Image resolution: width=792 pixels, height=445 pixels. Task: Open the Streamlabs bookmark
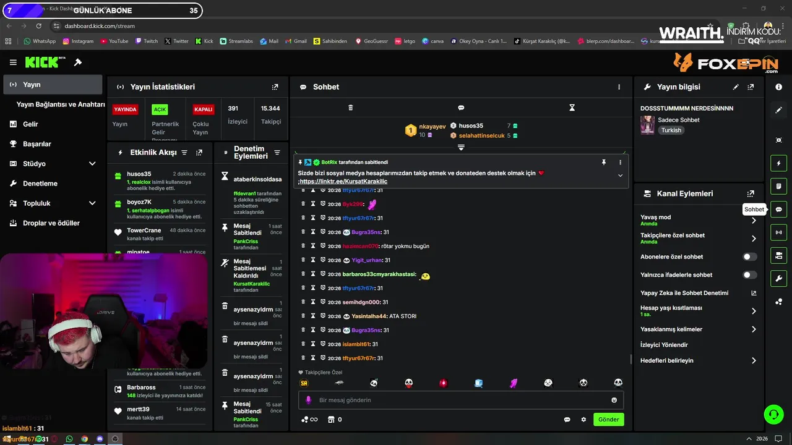click(238, 41)
